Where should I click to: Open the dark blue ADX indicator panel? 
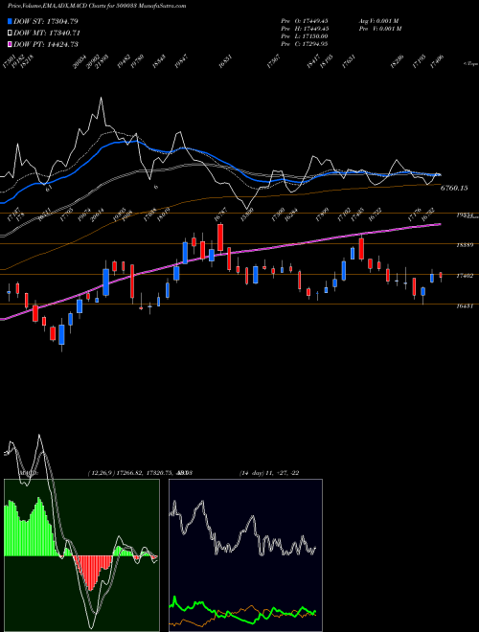[x=245, y=555]
